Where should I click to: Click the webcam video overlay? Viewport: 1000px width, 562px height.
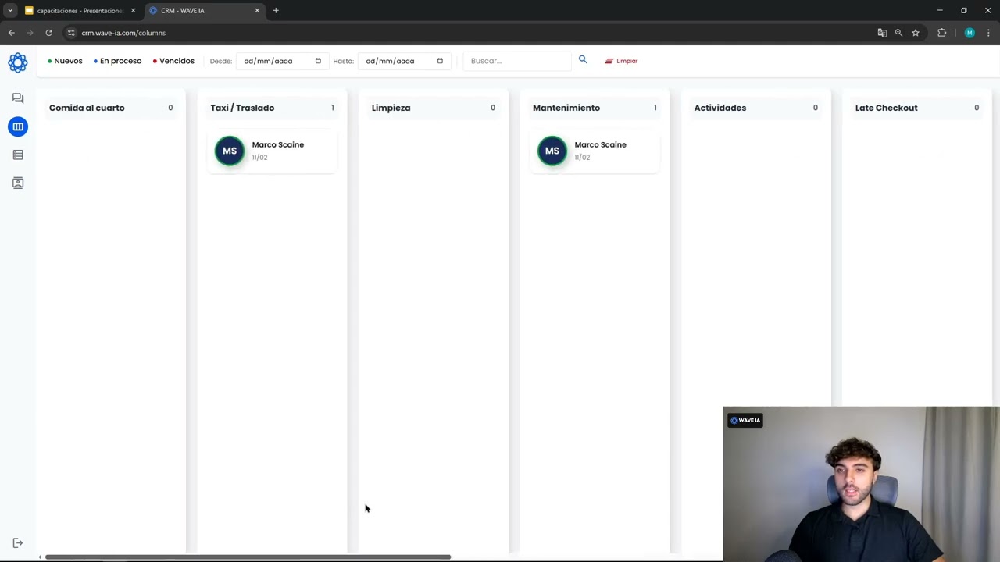click(x=861, y=484)
